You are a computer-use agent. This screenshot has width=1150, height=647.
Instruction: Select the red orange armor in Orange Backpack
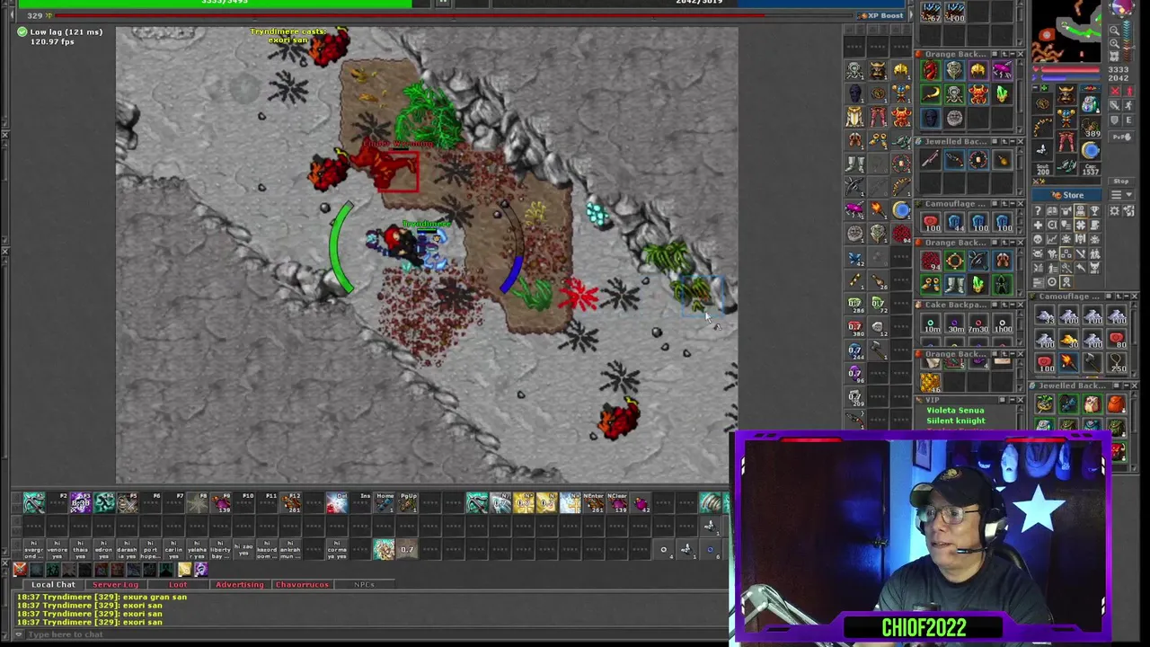point(978,94)
